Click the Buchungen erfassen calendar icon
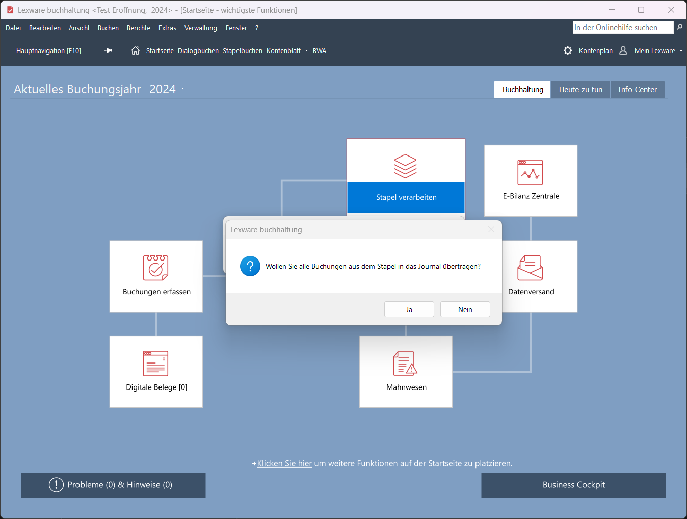687x519 pixels. (x=155, y=268)
